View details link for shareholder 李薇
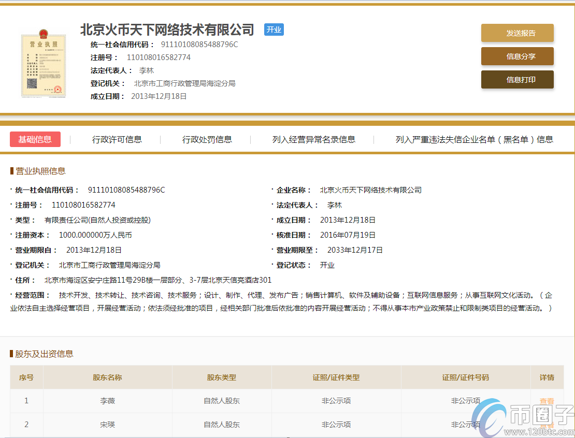Screen dimensions: 575x438 point(547,401)
